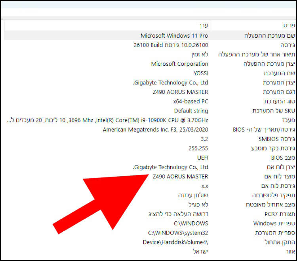Select the 'גירסה/תאריך של ה- BIOS' label
This screenshot has height=261, width=297.
tap(264, 130)
